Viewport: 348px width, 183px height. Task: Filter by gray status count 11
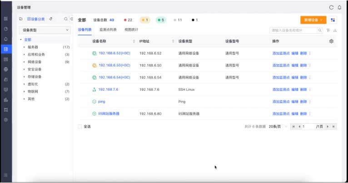178,20
